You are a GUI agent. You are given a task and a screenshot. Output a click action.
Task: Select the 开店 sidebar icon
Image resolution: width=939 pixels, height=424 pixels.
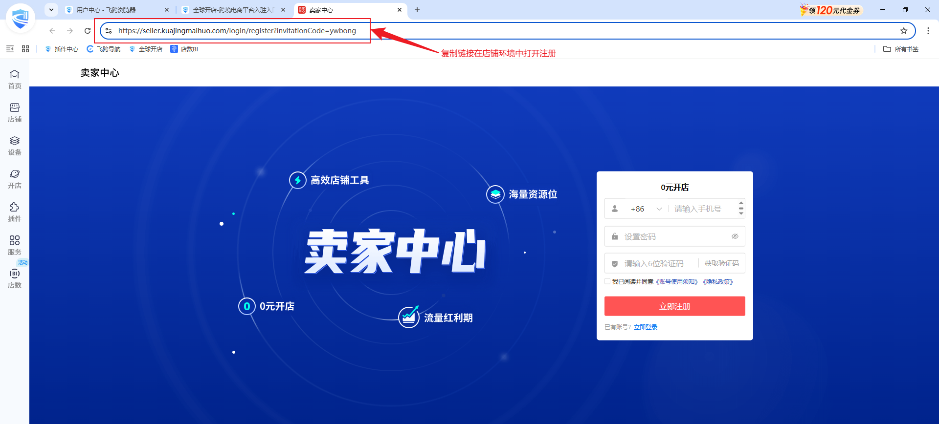click(x=15, y=179)
